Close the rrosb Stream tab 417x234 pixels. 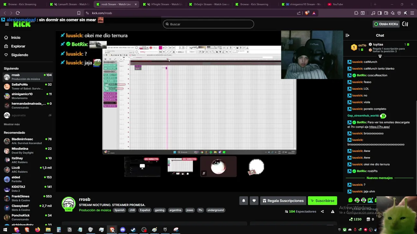coord(136,4)
